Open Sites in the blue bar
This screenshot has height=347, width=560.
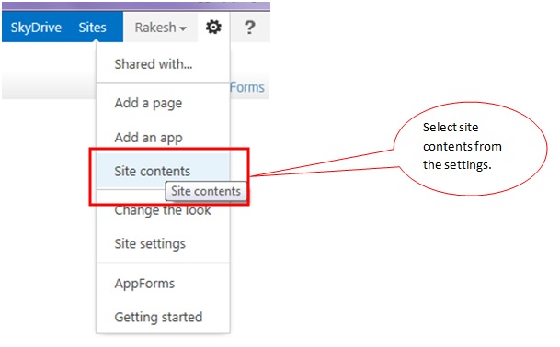click(92, 28)
